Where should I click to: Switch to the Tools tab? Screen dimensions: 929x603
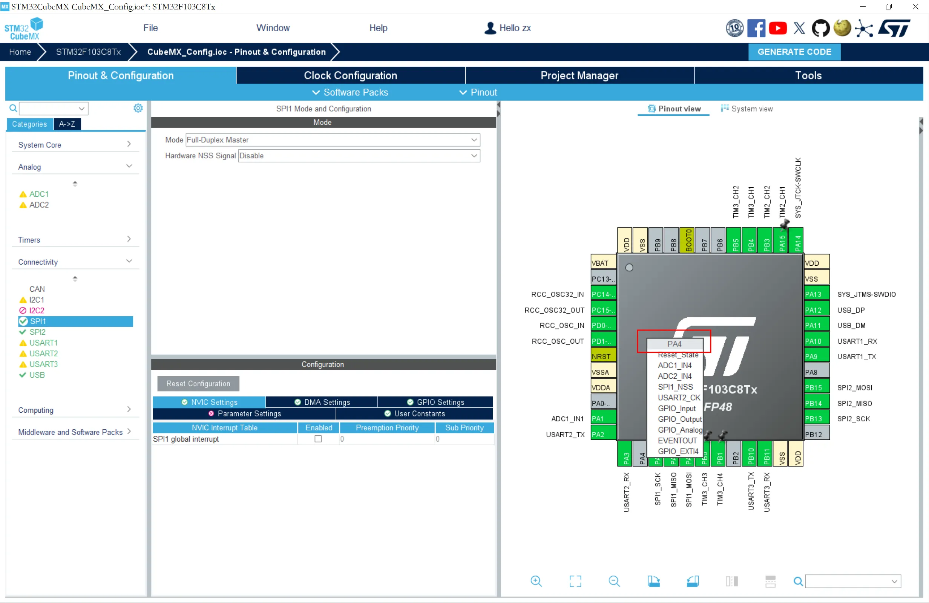808,75
